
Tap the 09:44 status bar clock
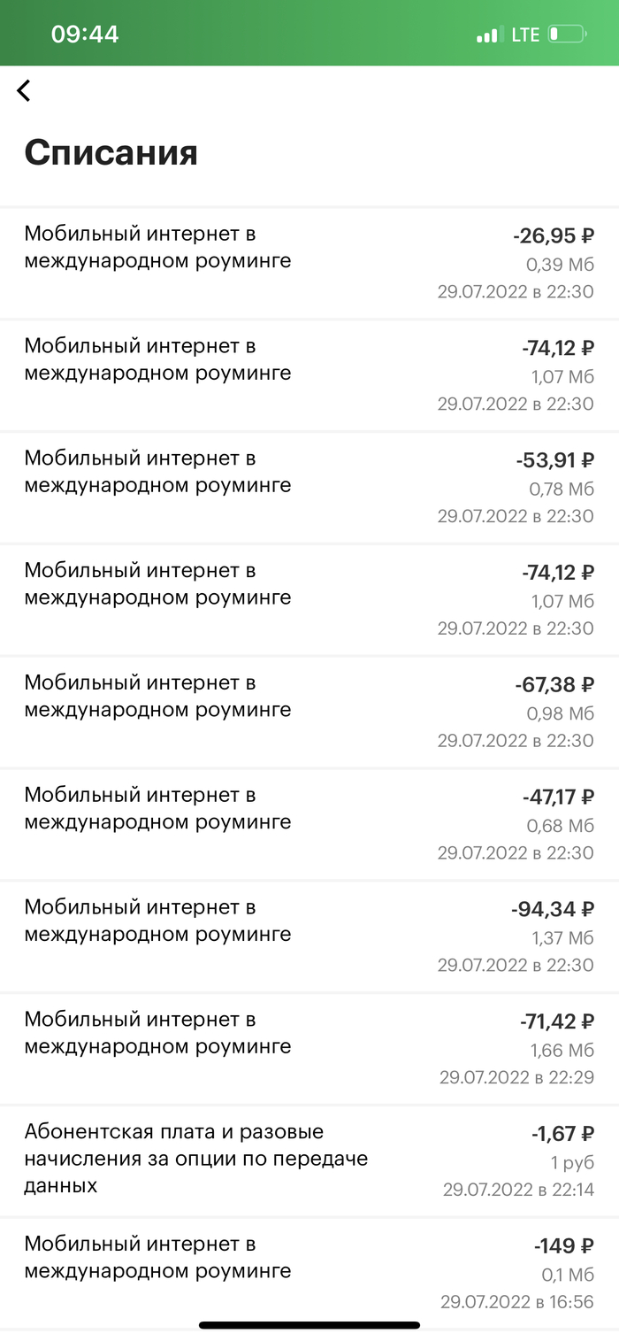point(85,35)
